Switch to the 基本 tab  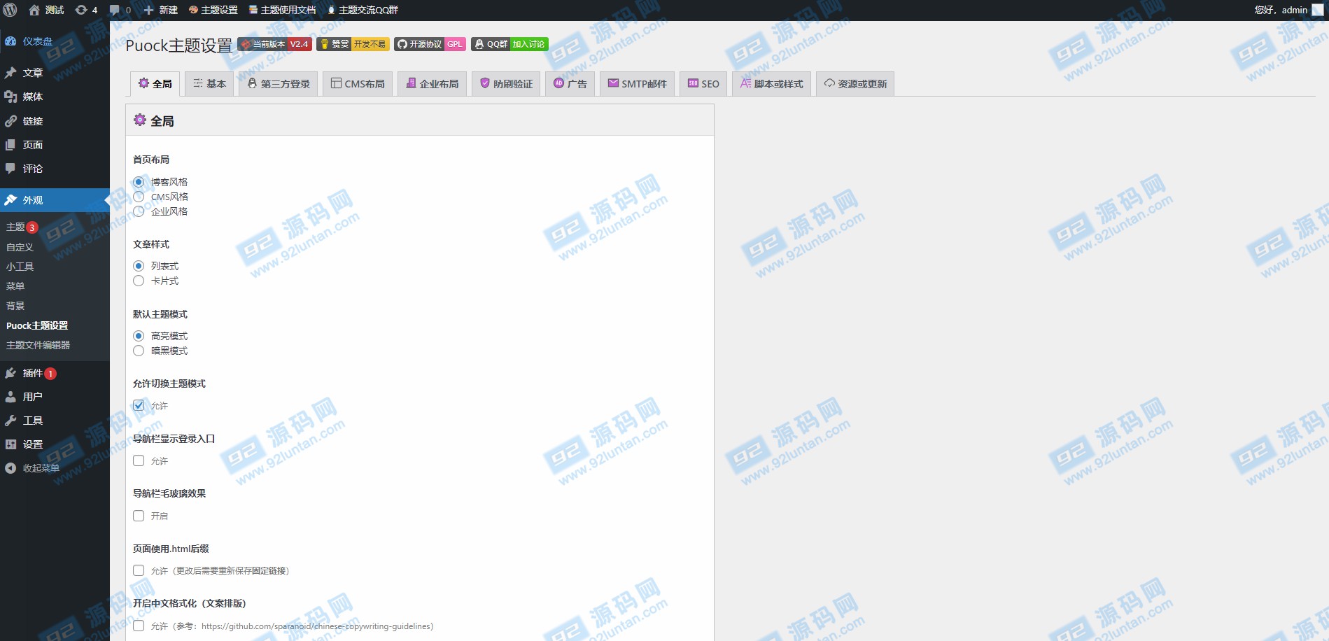point(209,84)
